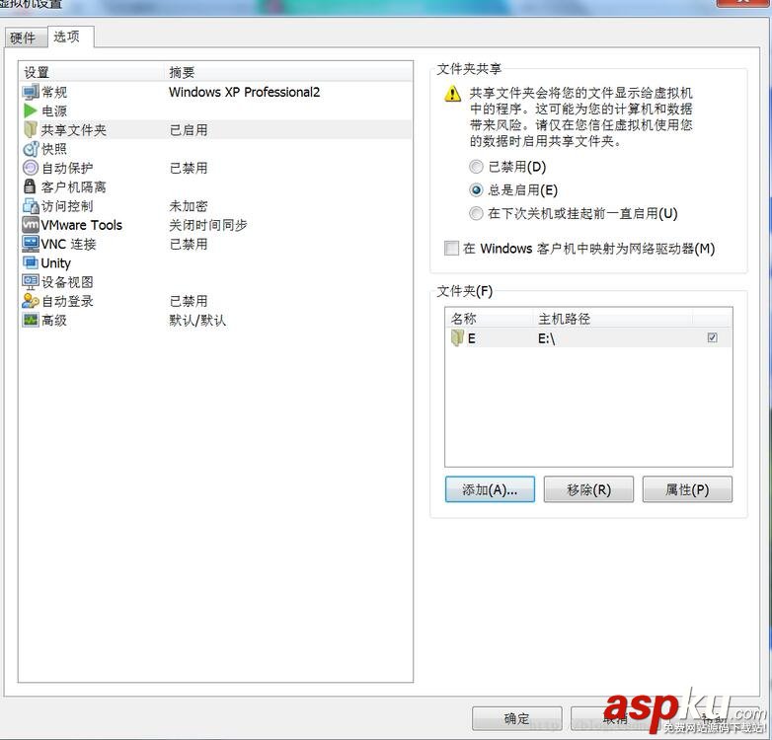Screen dimensions: 772x740
Task: Click the folder icon of share E
Action: (457, 337)
